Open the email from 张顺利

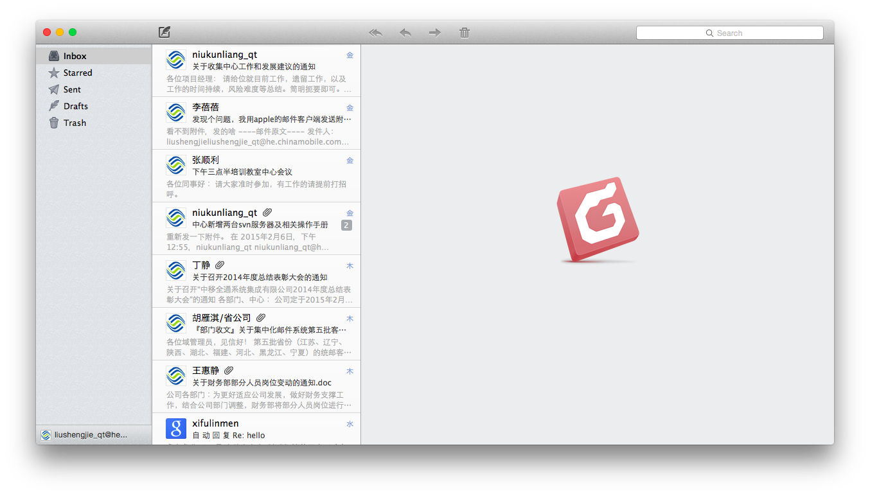pyautogui.click(x=256, y=176)
